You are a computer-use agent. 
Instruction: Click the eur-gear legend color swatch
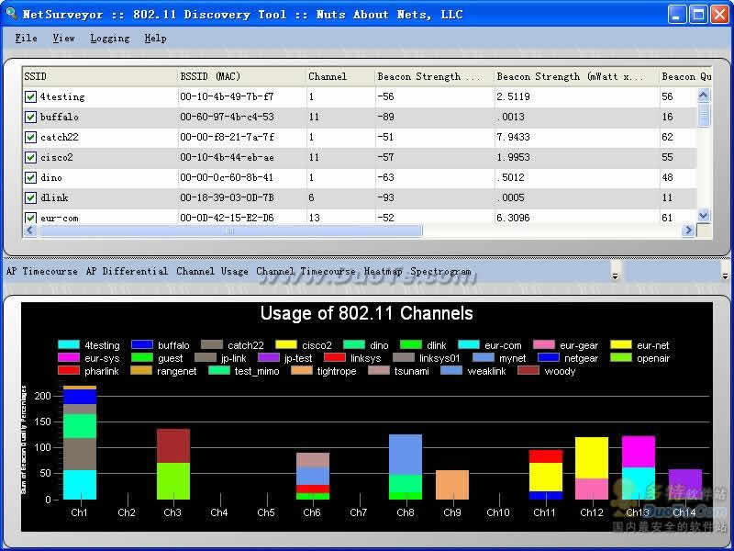pyautogui.click(x=544, y=345)
